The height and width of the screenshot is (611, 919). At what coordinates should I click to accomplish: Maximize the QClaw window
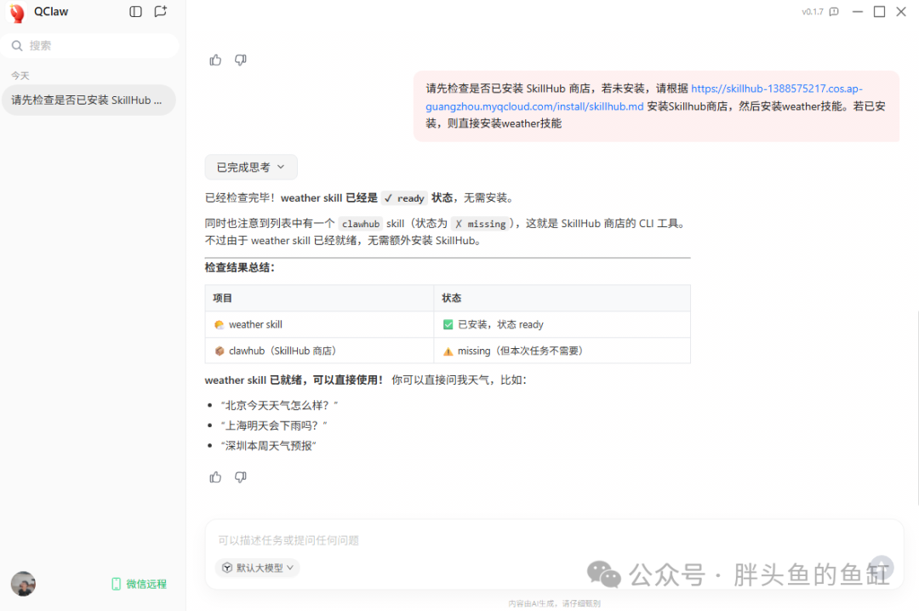[879, 12]
